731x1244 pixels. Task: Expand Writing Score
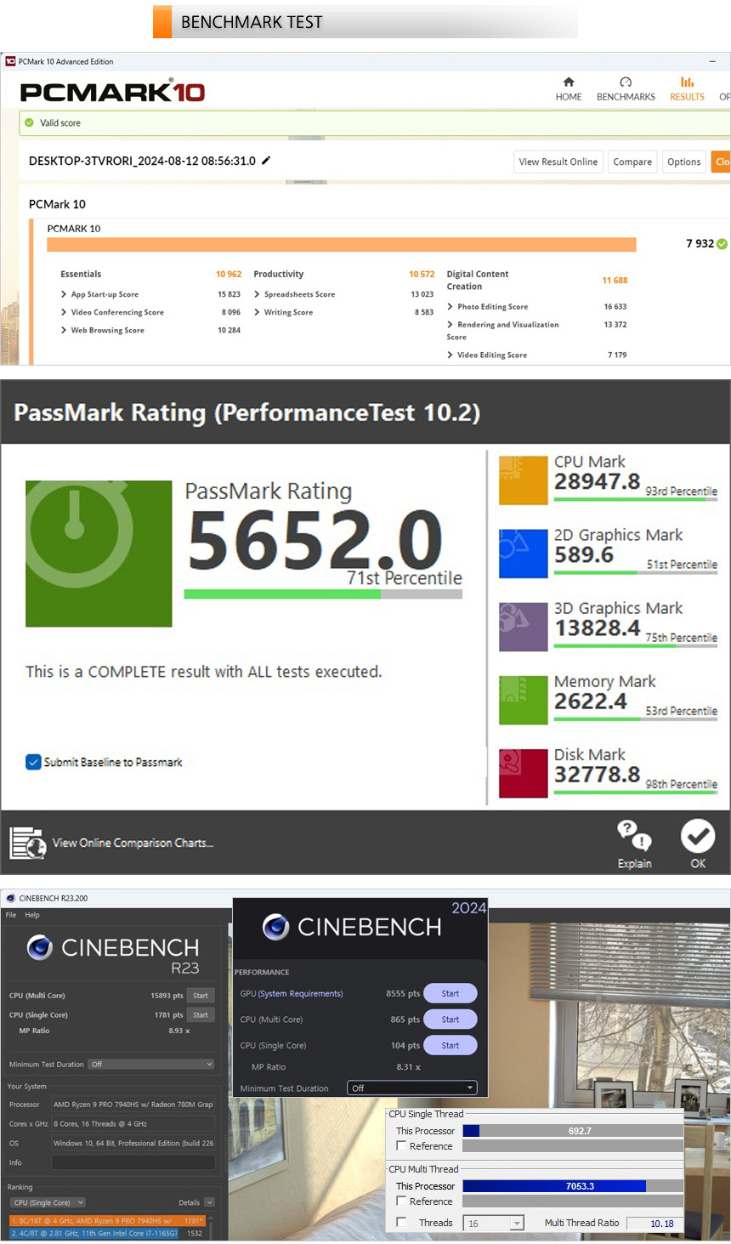pos(257,312)
